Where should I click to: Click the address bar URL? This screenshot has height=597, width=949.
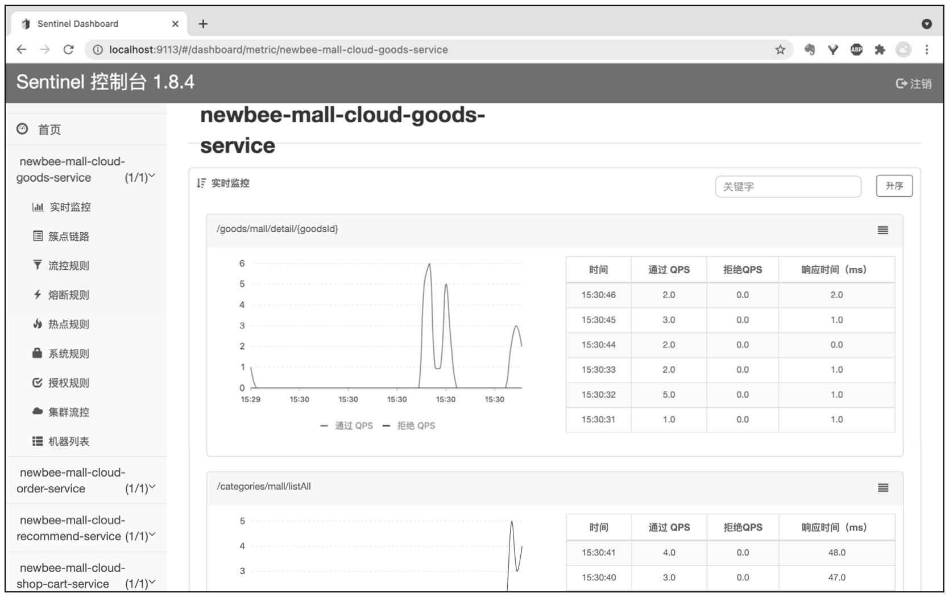coord(279,50)
